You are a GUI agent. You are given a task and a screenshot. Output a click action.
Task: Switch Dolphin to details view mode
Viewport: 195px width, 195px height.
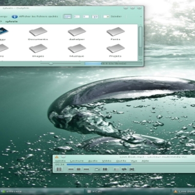(x=77, y=17)
